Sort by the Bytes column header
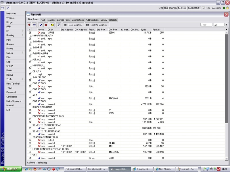Image resolution: width=230 pixels, height=172 pixels. [x=146, y=30]
